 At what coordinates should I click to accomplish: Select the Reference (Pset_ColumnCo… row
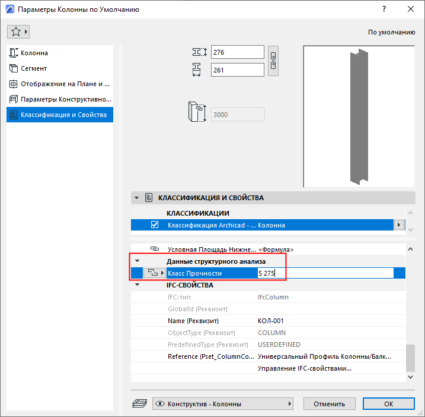pos(268,356)
